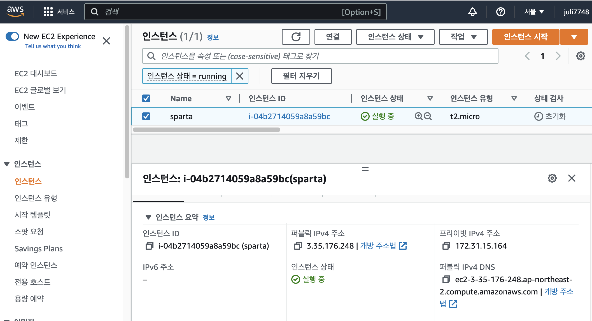Open 스팟 요청 in sidebar
592x321 pixels.
point(29,232)
